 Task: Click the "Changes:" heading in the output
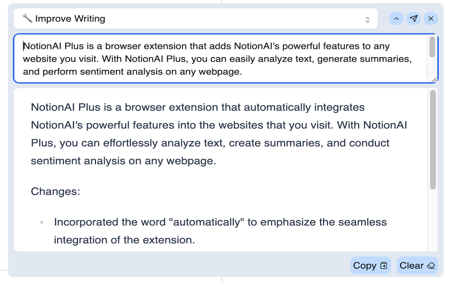[x=56, y=191]
